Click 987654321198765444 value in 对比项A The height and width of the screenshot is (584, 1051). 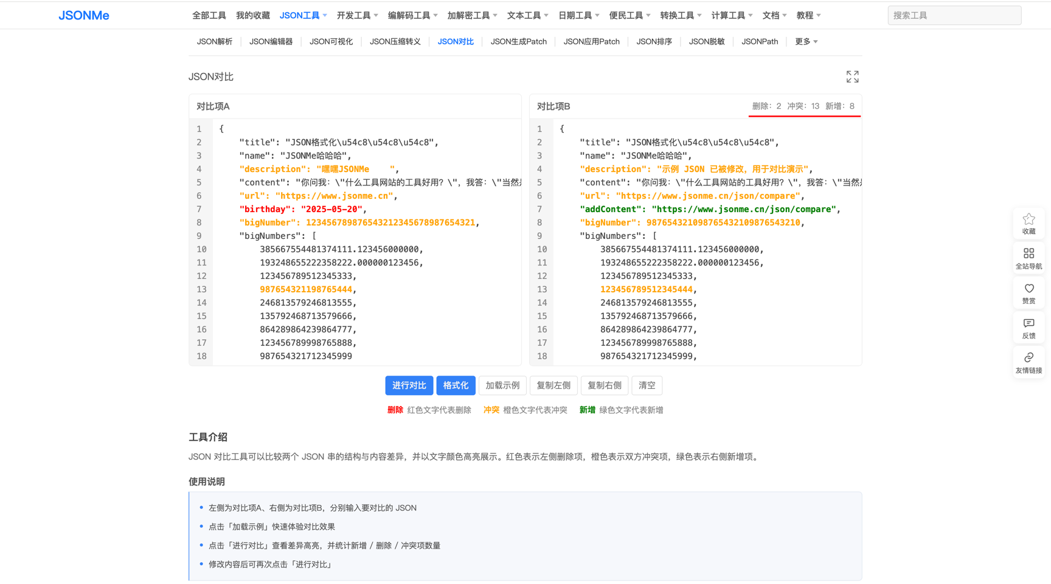coord(306,289)
